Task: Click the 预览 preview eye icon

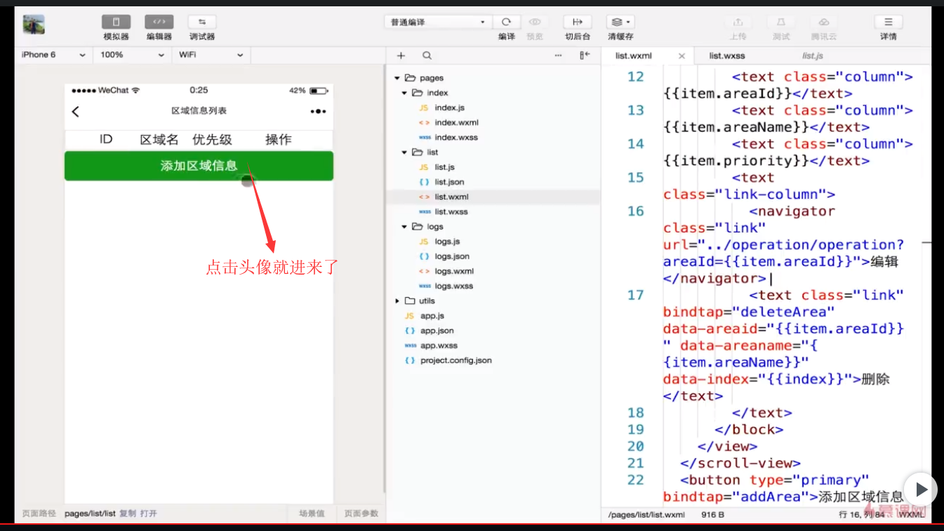Action: pyautogui.click(x=535, y=22)
